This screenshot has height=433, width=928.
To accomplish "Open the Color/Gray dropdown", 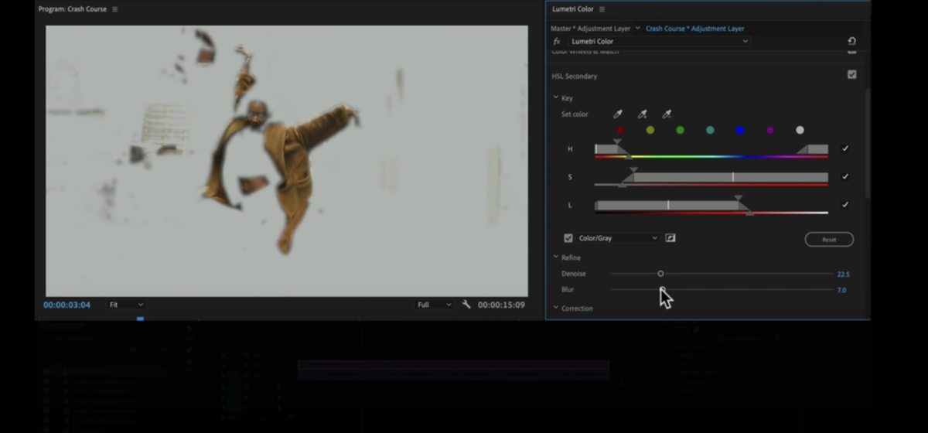I will coord(617,238).
